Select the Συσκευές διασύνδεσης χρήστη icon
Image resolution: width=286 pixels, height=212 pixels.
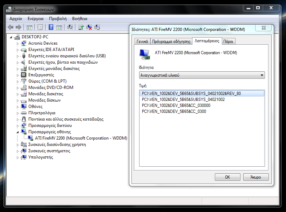pyautogui.click(x=24, y=144)
